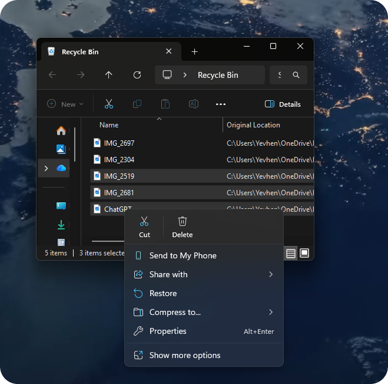Expand the Share with submenu
The height and width of the screenshot is (384, 388).
click(x=271, y=274)
